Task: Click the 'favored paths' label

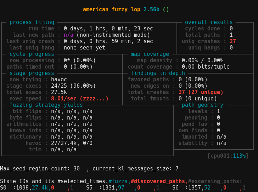Action: (148, 80)
